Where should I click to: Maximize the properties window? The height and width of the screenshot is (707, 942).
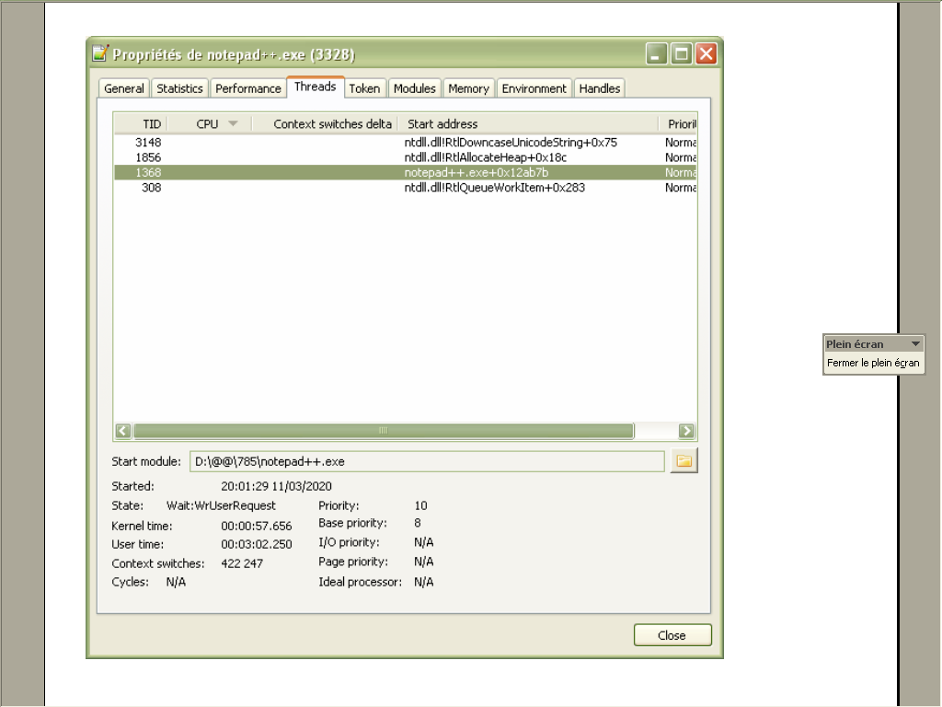(682, 54)
